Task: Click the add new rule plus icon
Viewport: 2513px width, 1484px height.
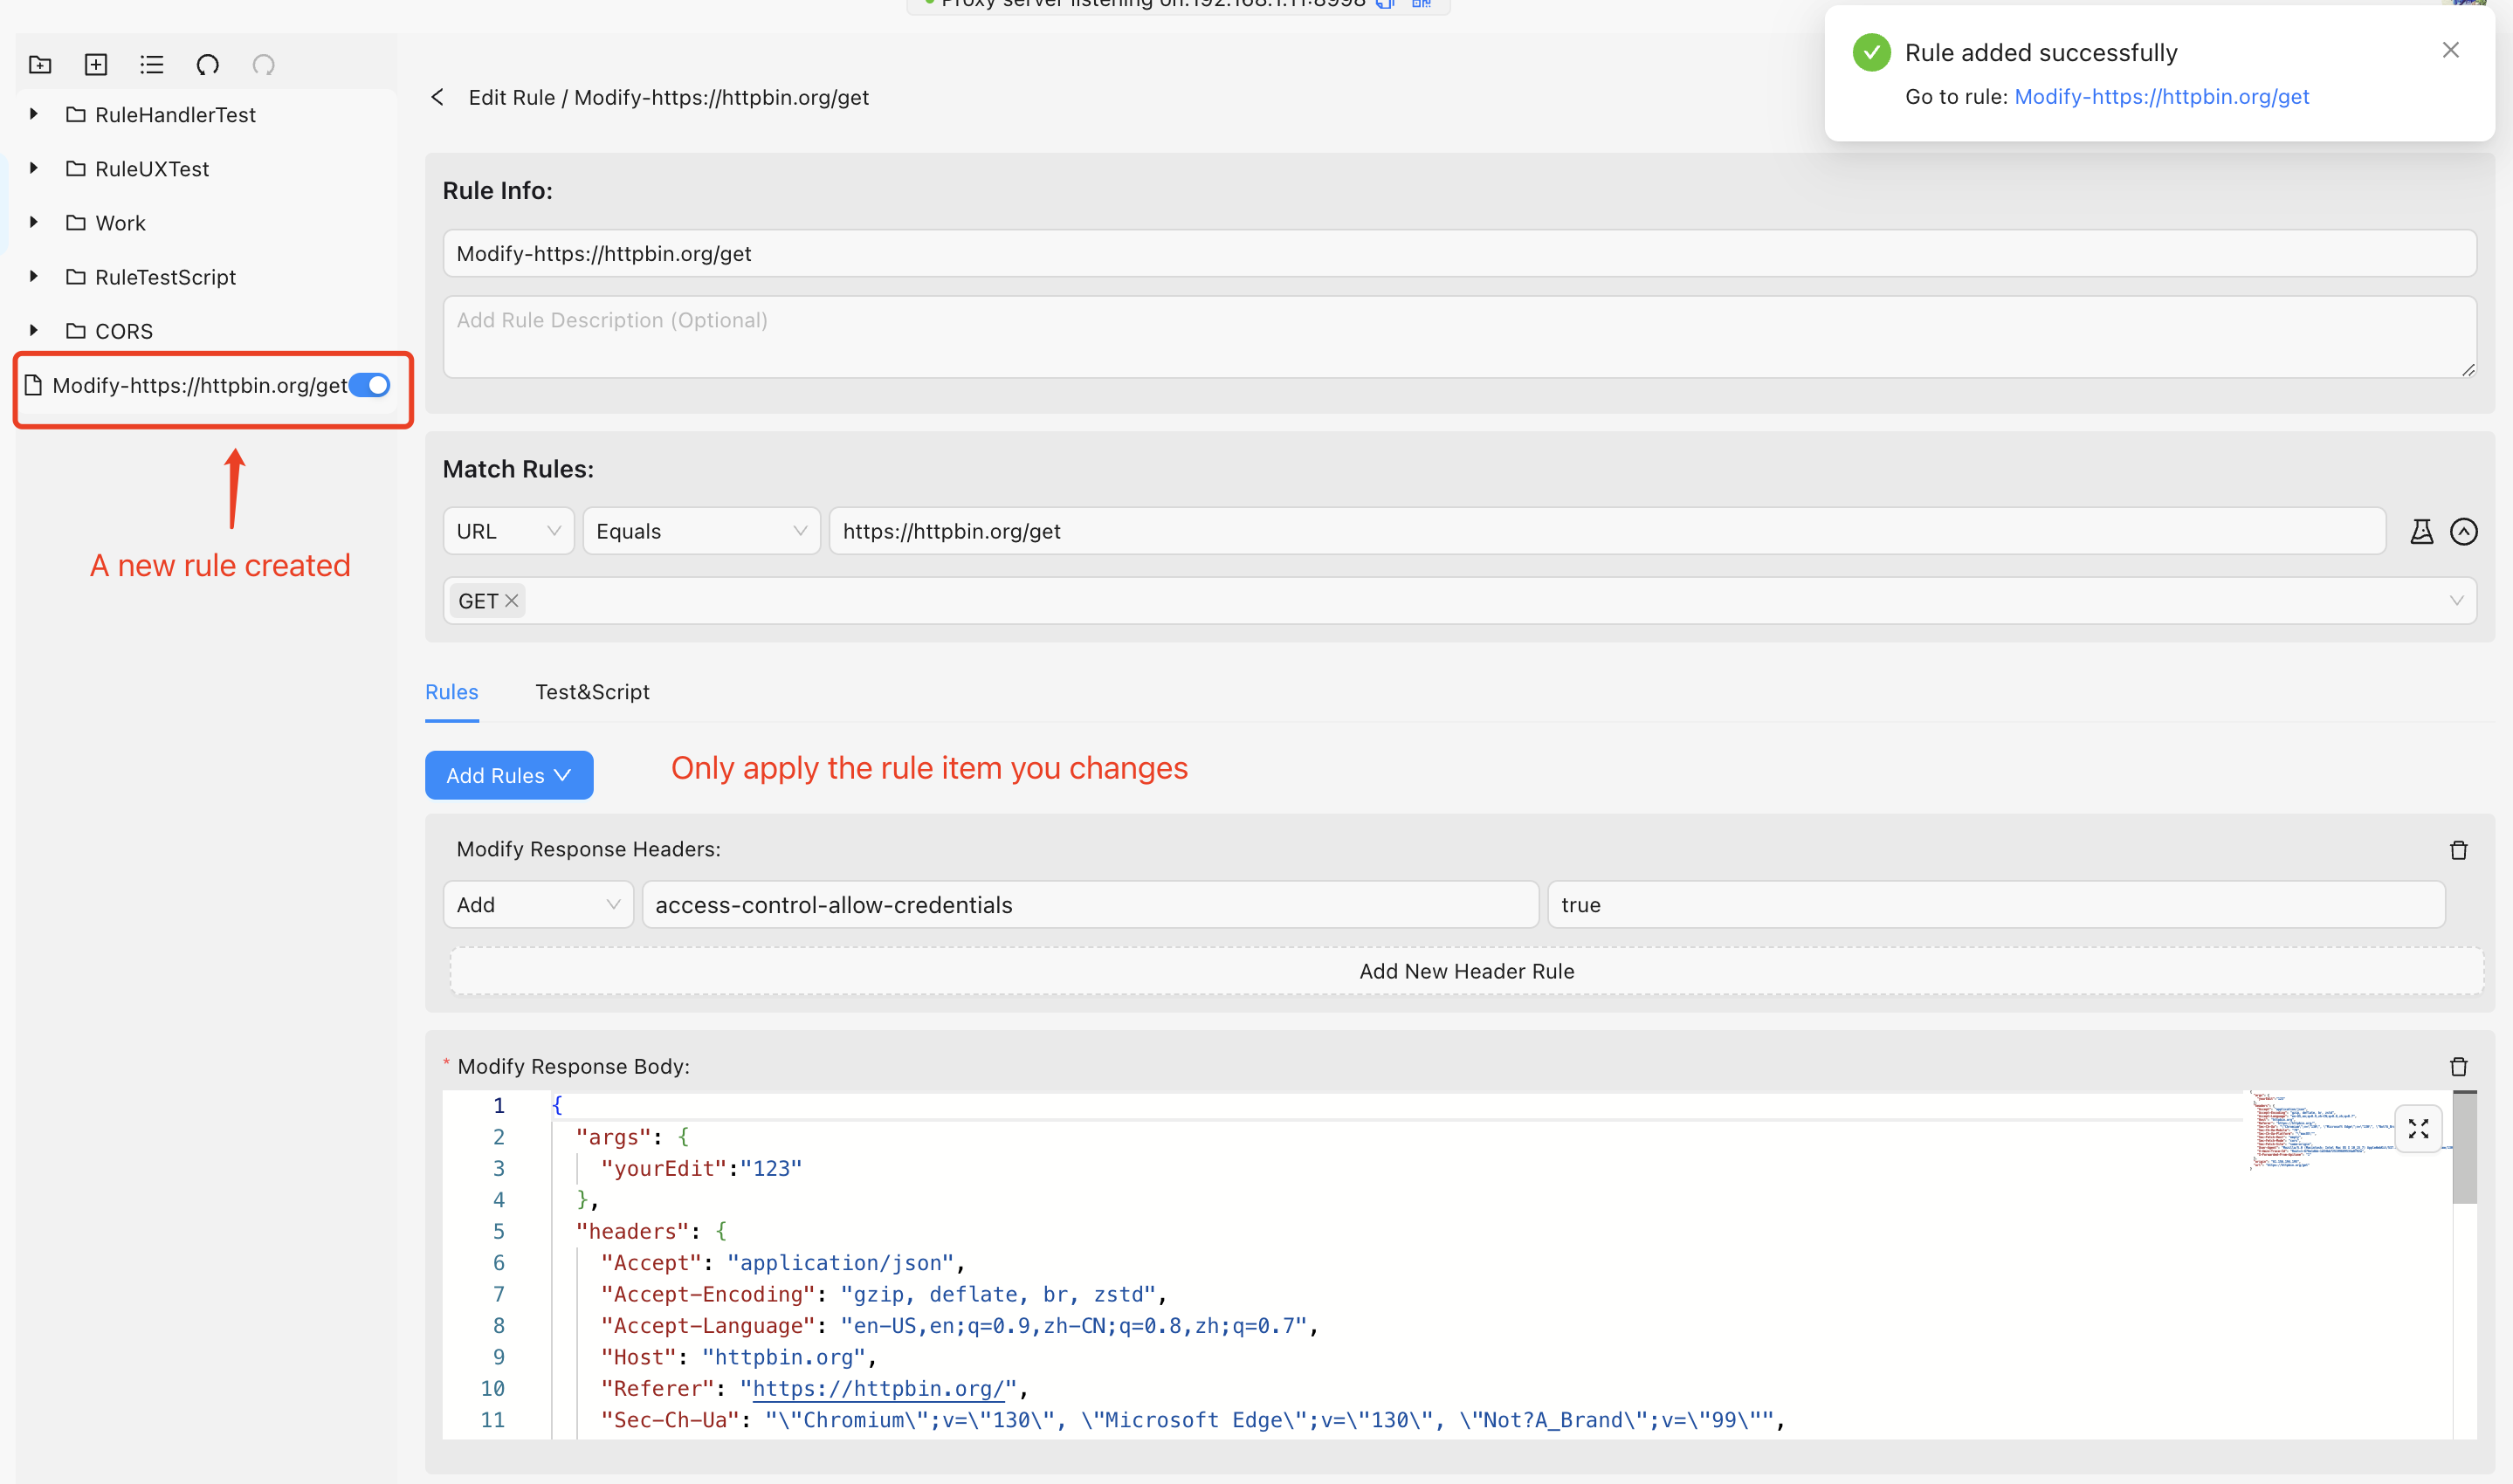Action: tap(96, 65)
